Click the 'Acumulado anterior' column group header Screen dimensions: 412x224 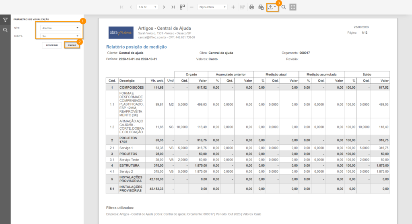[x=231, y=75]
